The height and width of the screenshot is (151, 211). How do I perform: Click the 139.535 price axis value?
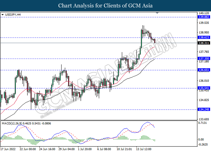coord(204,23)
